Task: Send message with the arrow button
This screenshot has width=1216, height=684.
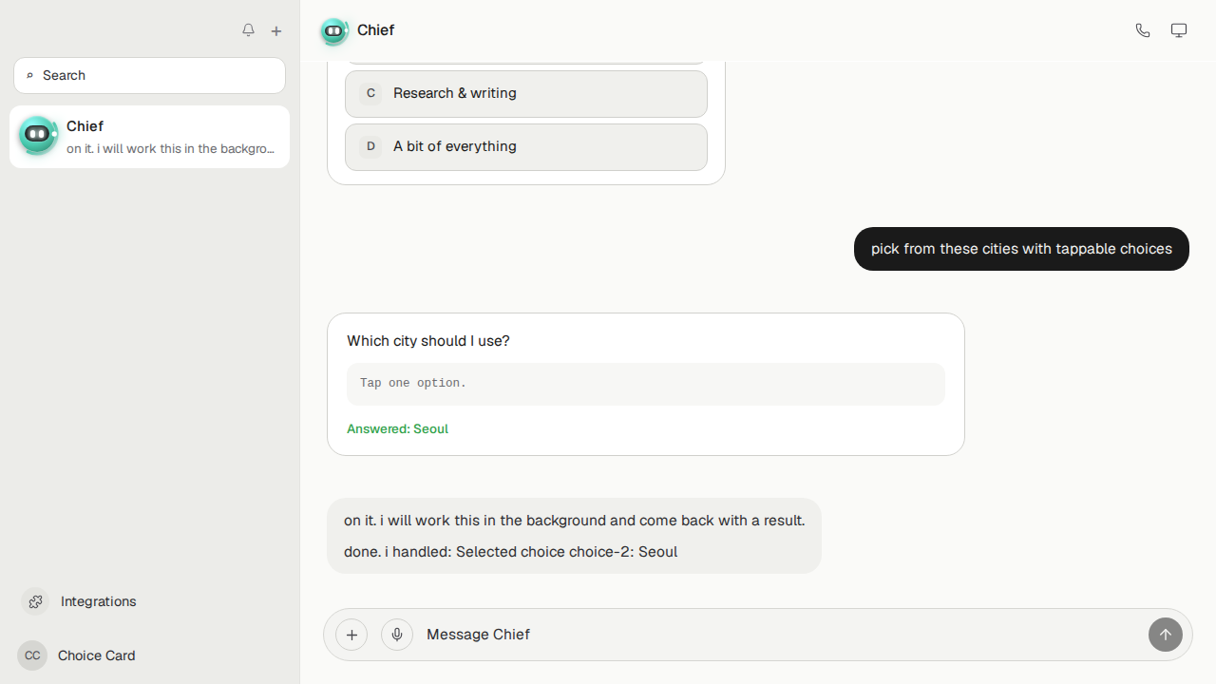Action: click(x=1166, y=635)
